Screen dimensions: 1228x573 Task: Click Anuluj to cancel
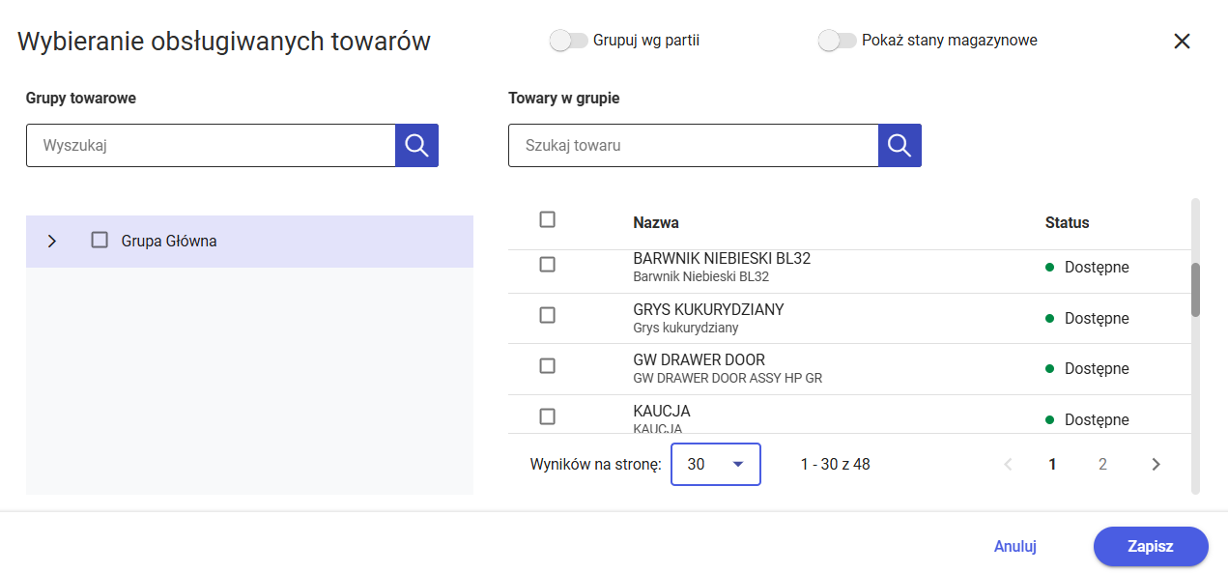pyautogui.click(x=1014, y=546)
